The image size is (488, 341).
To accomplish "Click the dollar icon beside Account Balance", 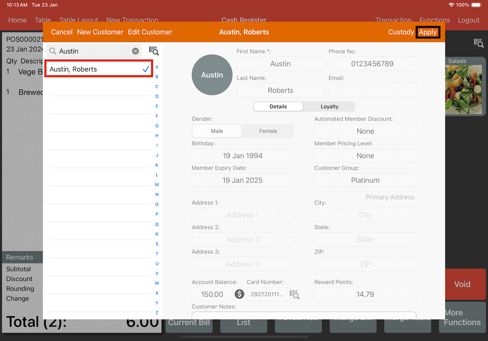I will pyautogui.click(x=240, y=294).
